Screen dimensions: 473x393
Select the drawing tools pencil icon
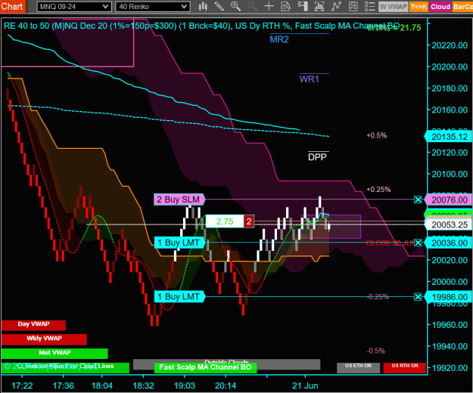(x=219, y=6)
